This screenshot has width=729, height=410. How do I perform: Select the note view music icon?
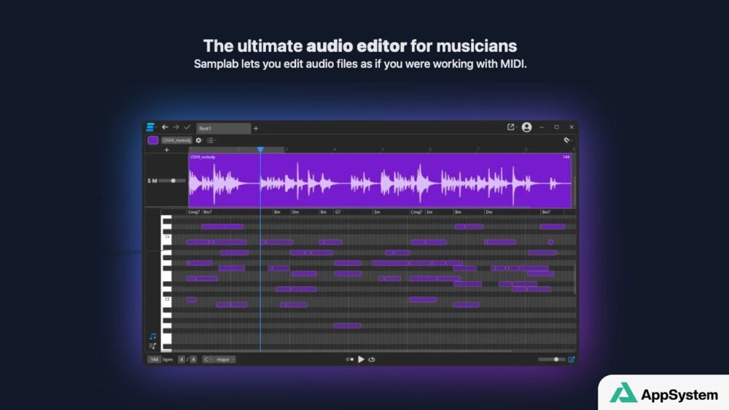[152, 336]
